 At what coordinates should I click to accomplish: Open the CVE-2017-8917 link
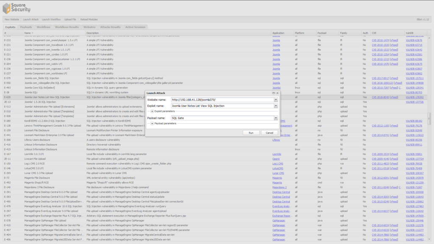(x=380, y=78)
